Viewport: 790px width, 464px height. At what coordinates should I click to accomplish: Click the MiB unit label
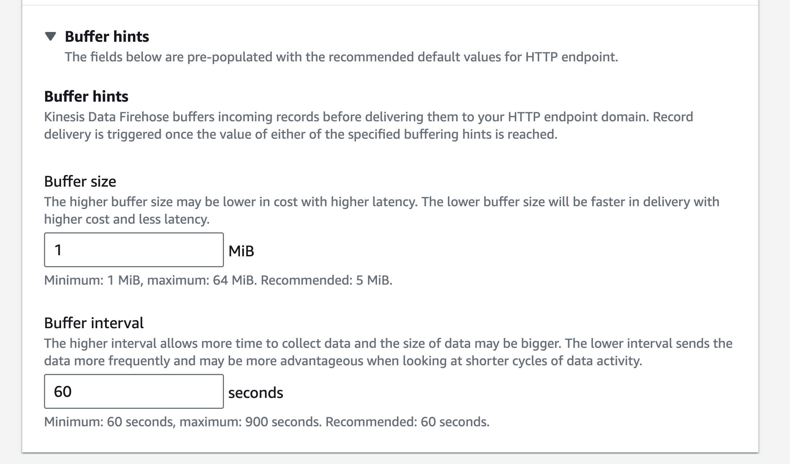pyautogui.click(x=241, y=251)
